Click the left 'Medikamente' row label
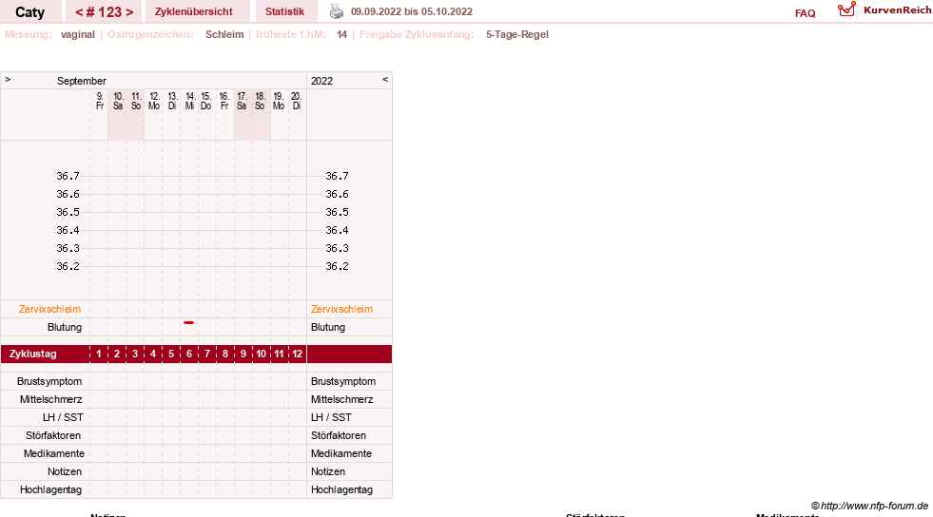933x517 pixels. coord(53,453)
